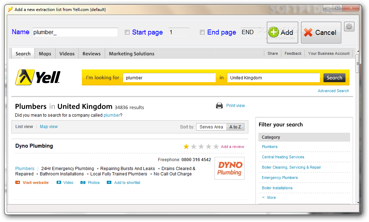369x222 pixels.
Task: Select List view
Action: pyautogui.click(x=24, y=127)
